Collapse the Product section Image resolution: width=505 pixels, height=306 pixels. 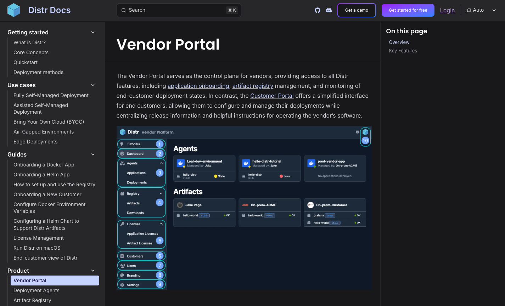(93, 271)
